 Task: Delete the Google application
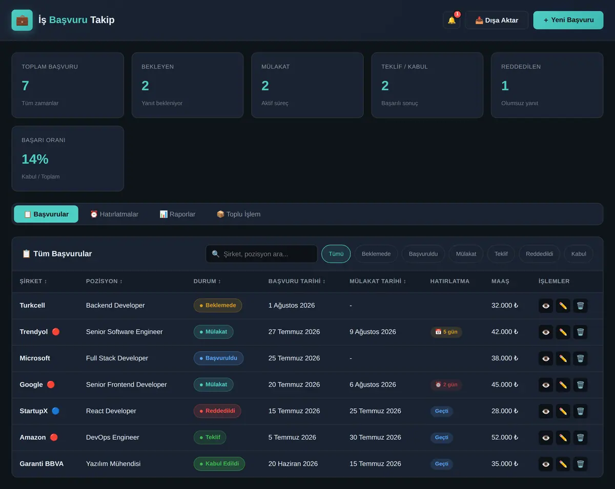tap(580, 385)
